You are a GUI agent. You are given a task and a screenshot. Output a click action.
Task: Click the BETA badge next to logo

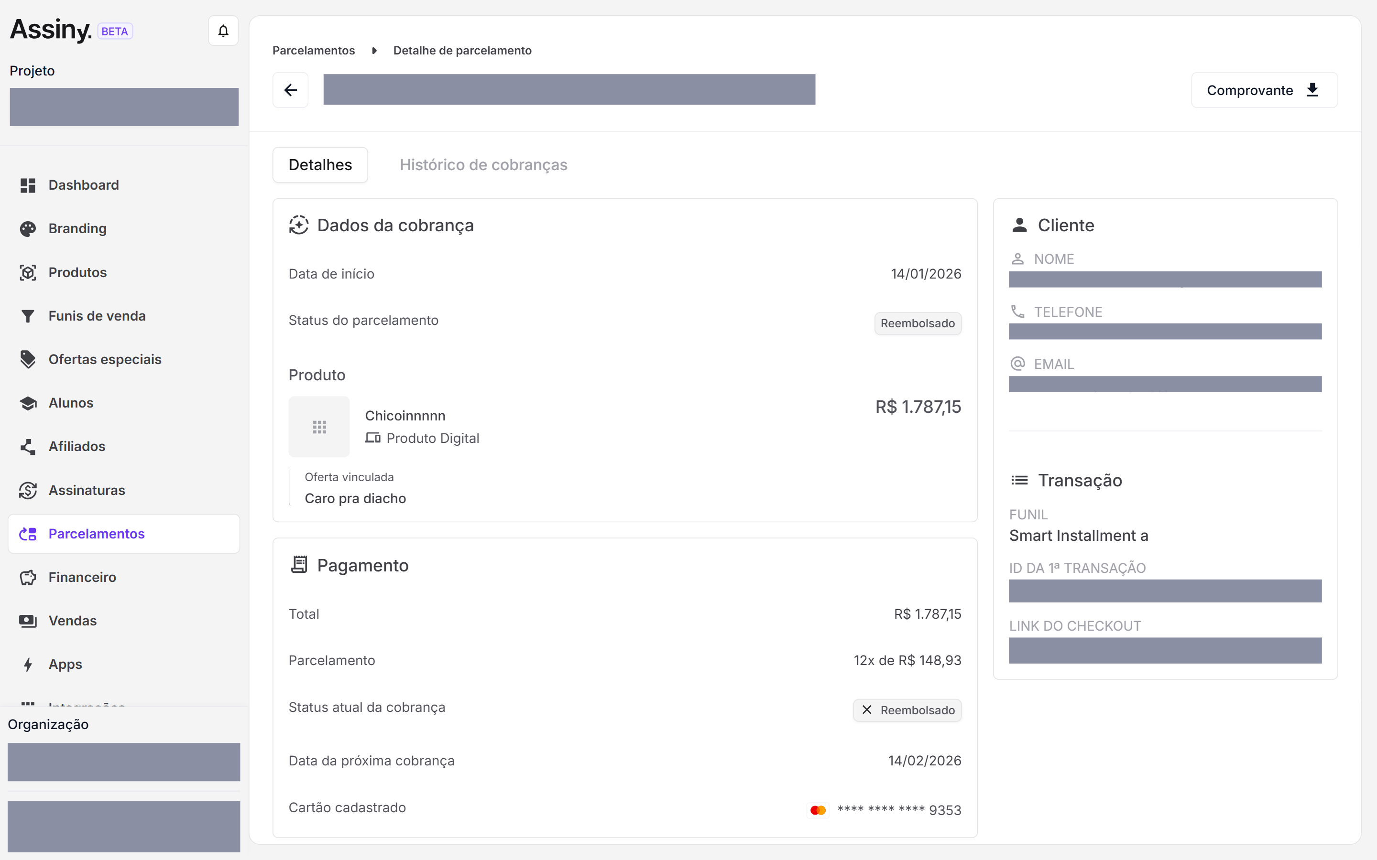(x=115, y=31)
